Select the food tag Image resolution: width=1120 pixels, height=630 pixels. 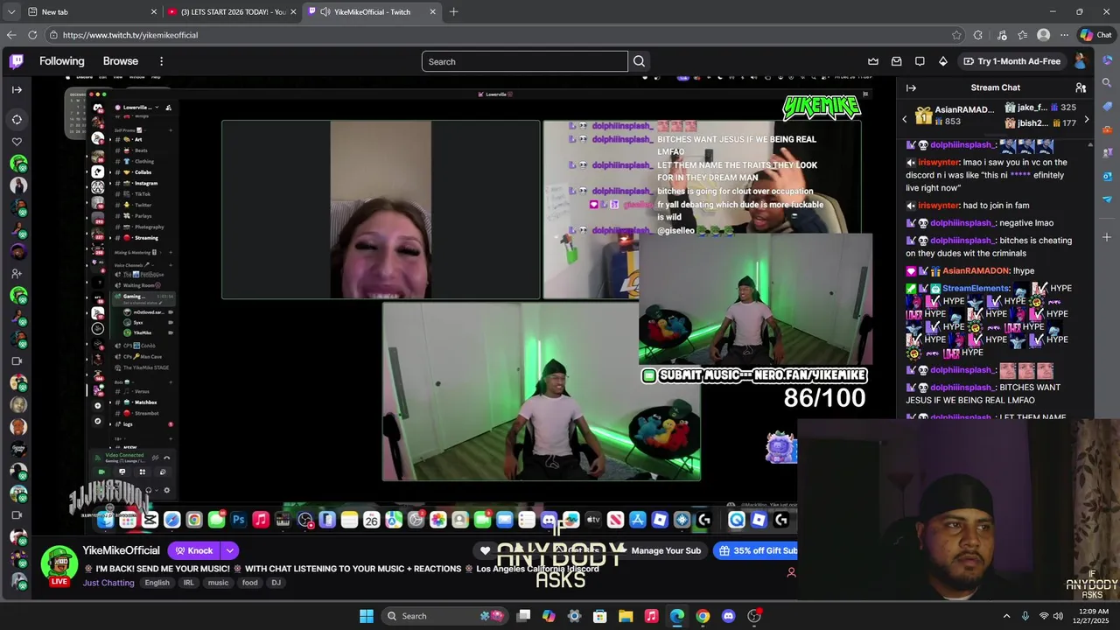(x=250, y=583)
